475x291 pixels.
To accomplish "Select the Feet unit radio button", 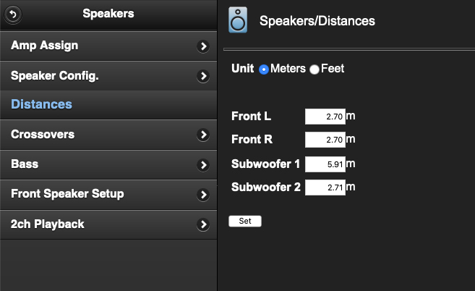I will click(x=314, y=69).
